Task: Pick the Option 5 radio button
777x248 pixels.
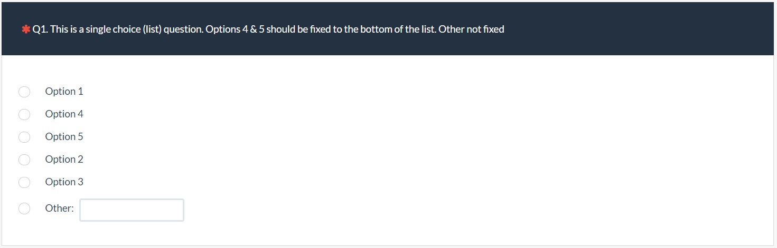Action: pyautogui.click(x=24, y=137)
